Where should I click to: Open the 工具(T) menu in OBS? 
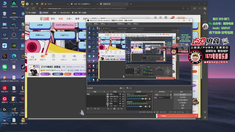129,24
